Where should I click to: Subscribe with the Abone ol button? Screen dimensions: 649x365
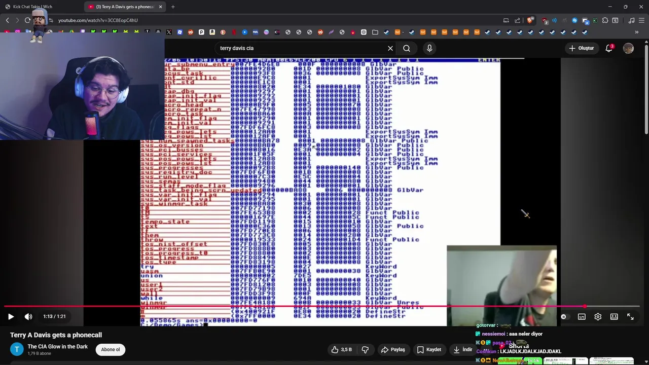(x=110, y=349)
